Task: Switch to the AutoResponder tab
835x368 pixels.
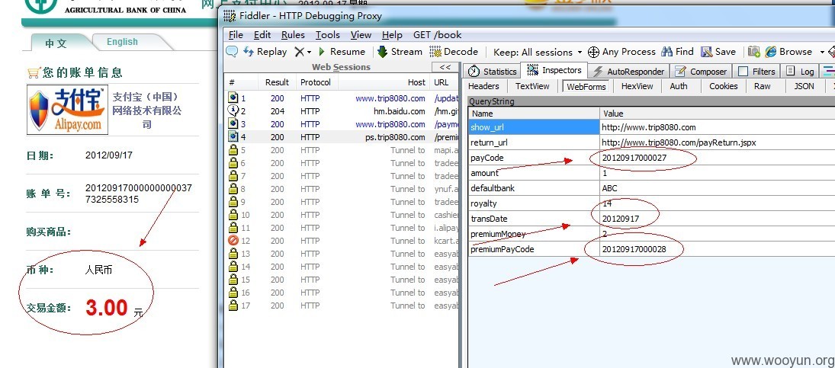Action: tap(628, 72)
